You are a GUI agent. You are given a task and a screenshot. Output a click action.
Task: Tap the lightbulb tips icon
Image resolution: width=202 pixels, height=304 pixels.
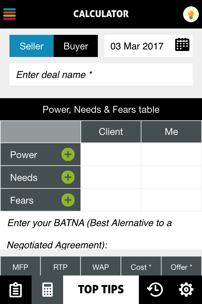click(191, 14)
